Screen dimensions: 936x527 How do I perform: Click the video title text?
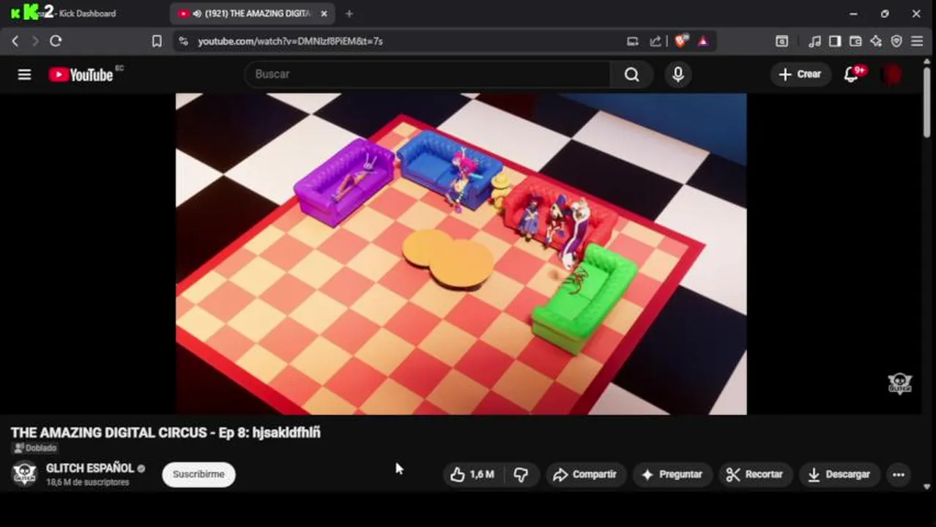click(x=166, y=433)
